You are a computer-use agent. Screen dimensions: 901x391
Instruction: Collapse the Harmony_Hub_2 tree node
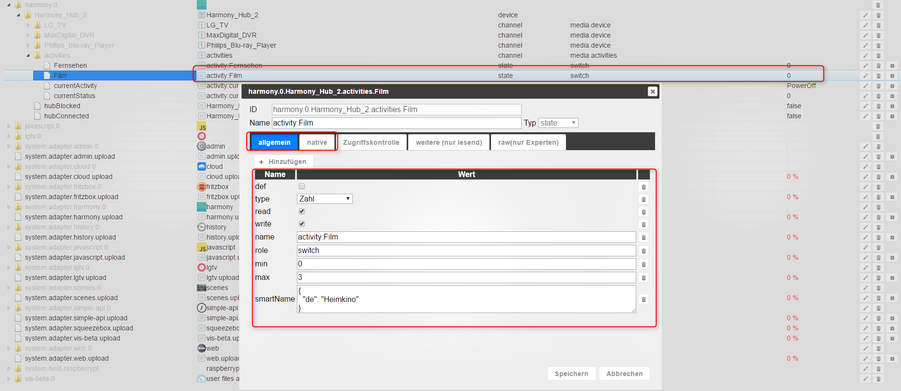pos(18,15)
